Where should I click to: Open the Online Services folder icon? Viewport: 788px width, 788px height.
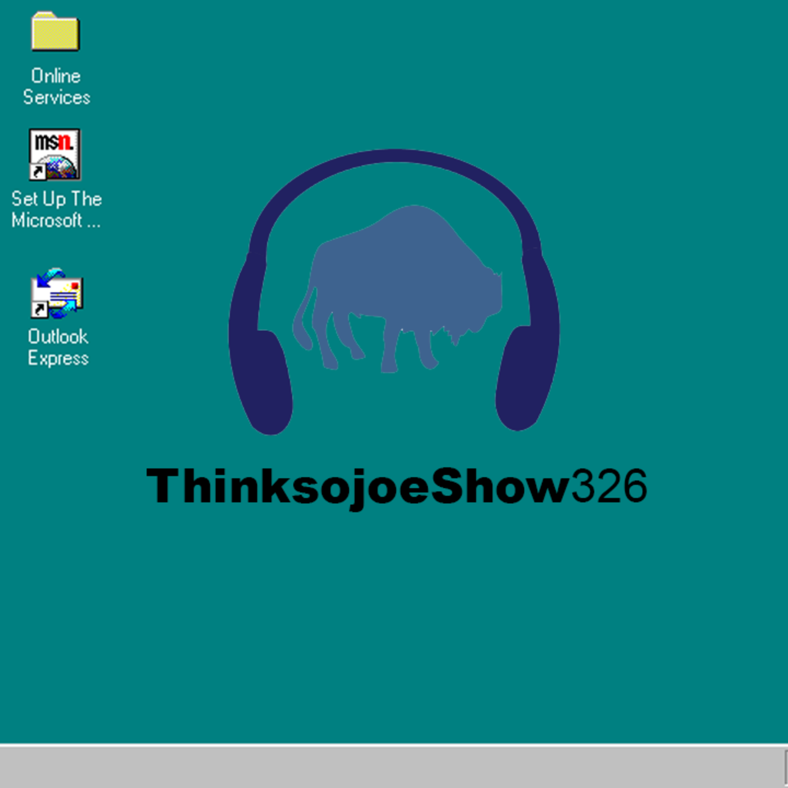(55, 32)
